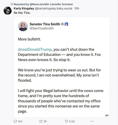Click the reply speech bubble icon
Image resolution: width=118 pixels, height=125 pixels.
[15, 121]
